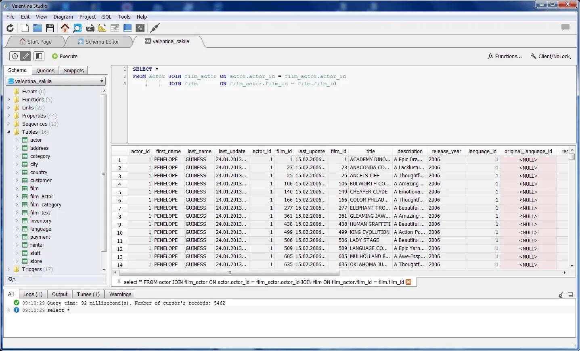Collapse the Tables tree node
Image resolution: width=580 pixels, height=351 pixels.
tap(8, 132)
